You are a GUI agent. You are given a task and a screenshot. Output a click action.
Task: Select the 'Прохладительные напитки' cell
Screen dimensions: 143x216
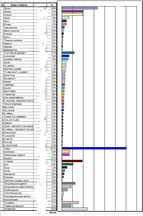pyautogui.click(x=19, y=196)
